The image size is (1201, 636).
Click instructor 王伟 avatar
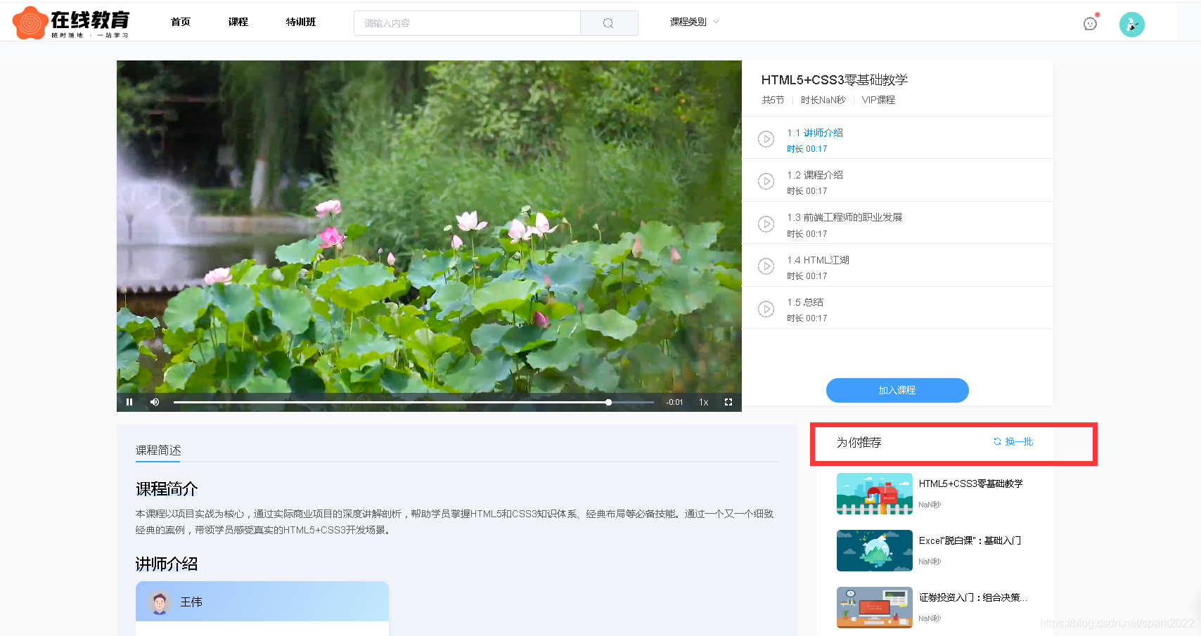(160, 602)
